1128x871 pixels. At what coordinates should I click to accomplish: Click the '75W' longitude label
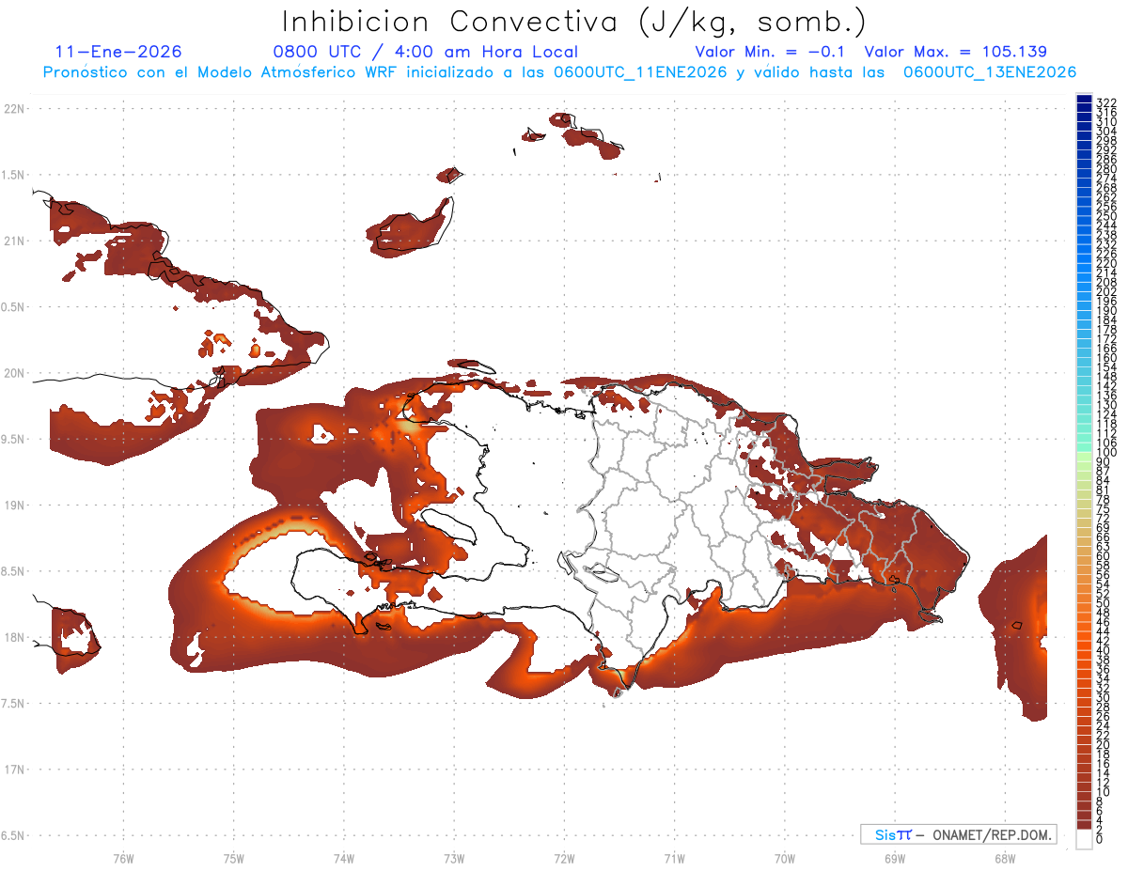(x=233, y=858)
